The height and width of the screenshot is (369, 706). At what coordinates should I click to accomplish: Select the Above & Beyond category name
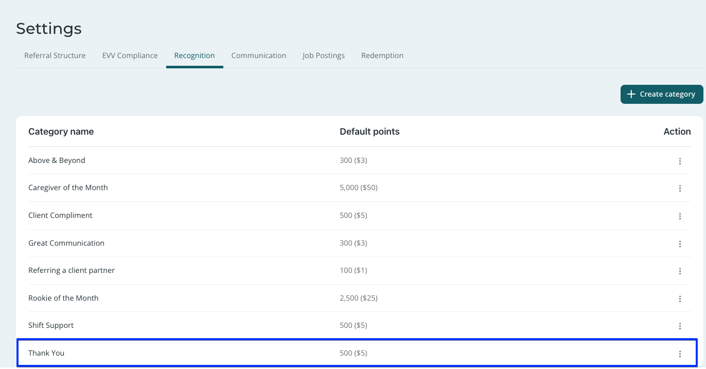pyautogui.click(x=57, y=160)
